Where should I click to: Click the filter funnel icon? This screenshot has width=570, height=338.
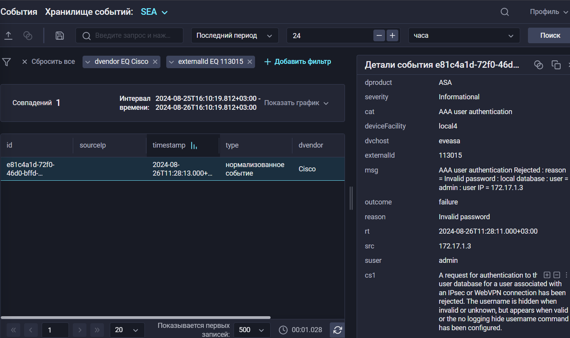[6, 62]
